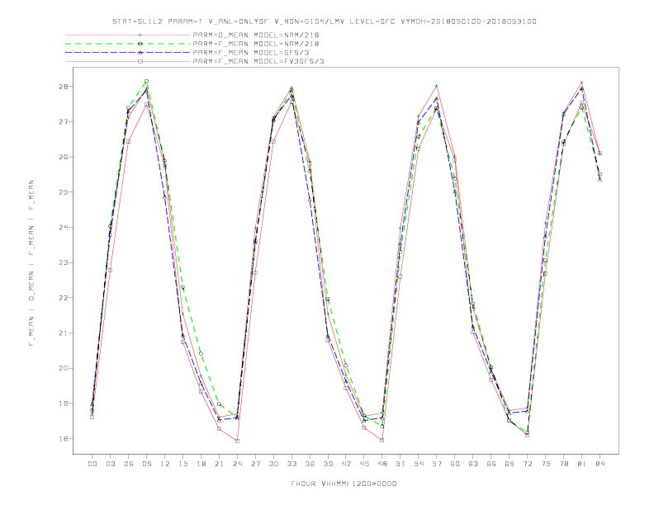Screen dimensions: 654x505
Task: Click x-axis tick label 60
Action: coord(455,464)
